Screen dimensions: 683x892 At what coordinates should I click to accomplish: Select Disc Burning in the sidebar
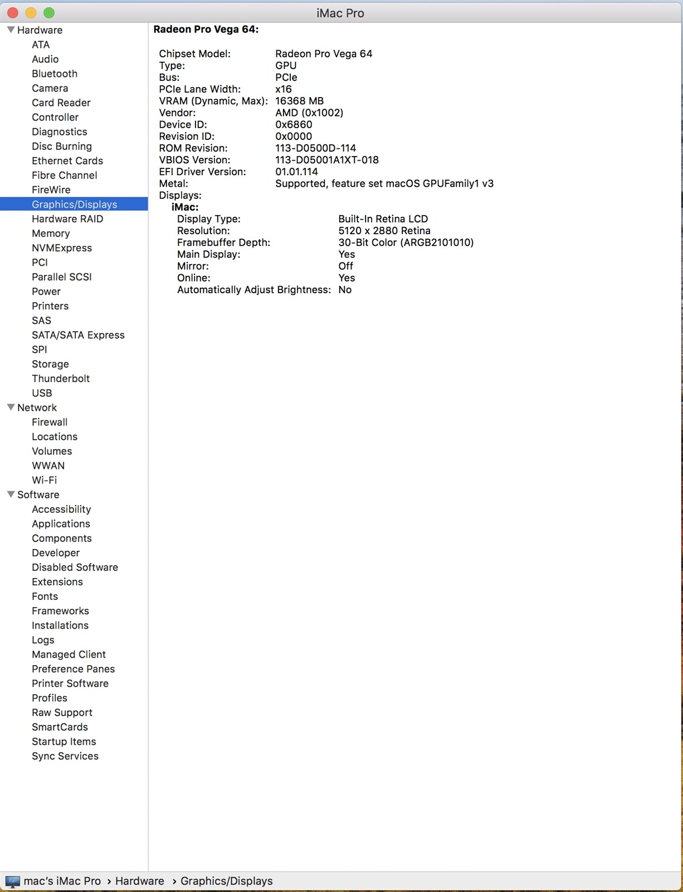tap(62, 146)
